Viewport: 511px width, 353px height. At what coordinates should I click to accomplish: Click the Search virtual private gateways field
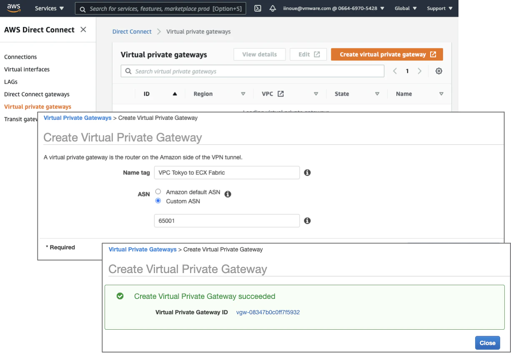click(x=253, y=71)
